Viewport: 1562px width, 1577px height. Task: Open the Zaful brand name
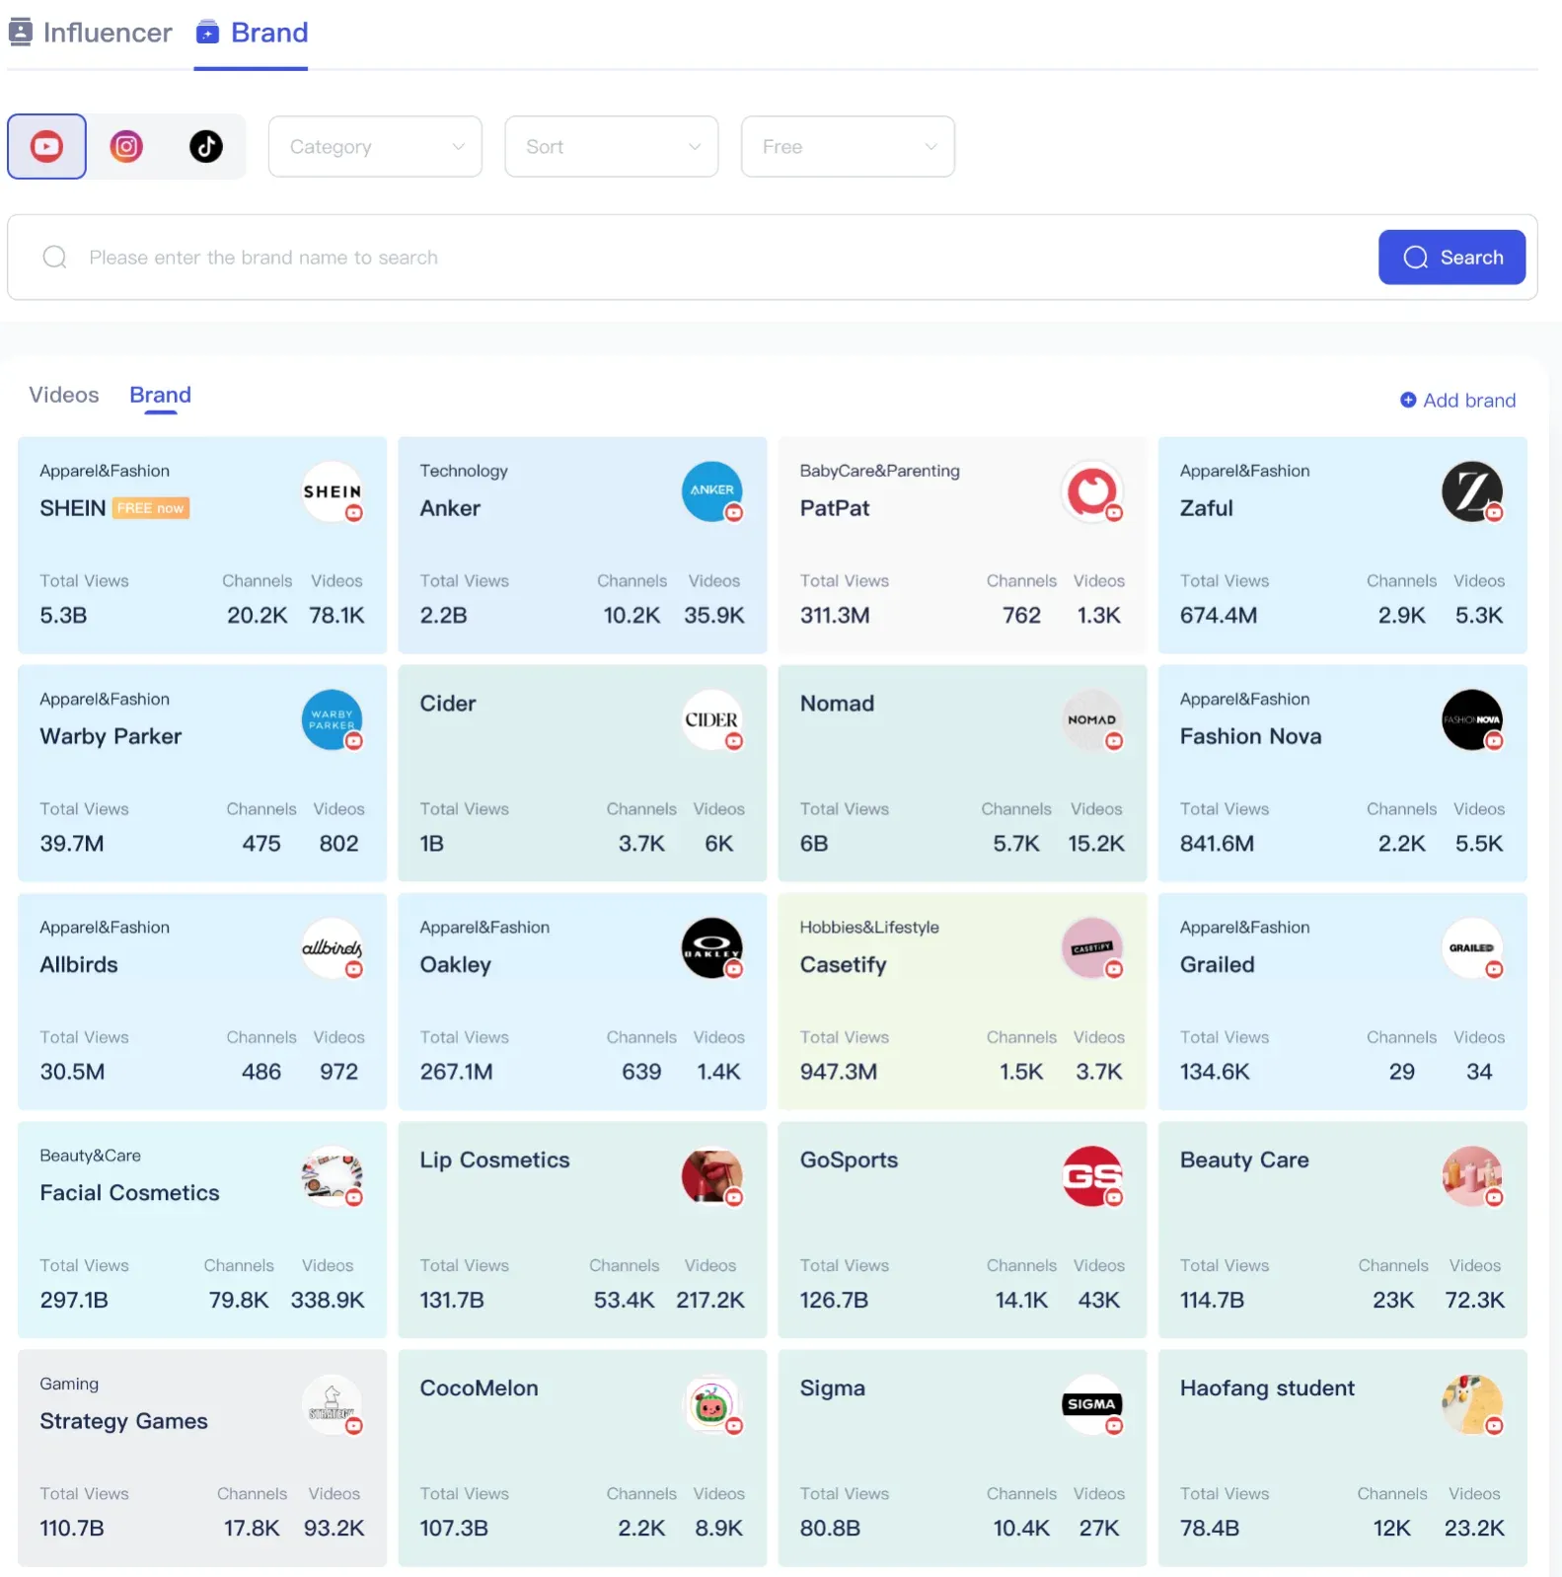pos(1207,508)
